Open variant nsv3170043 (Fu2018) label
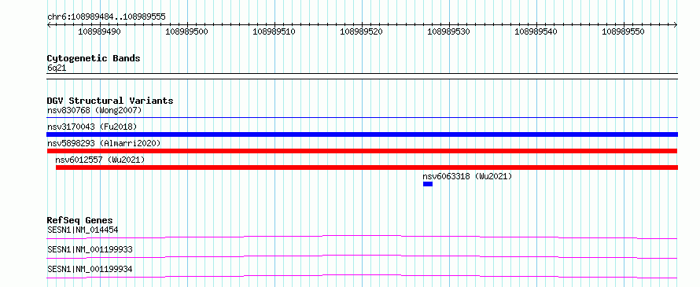This screenshot has width=700, height=287. [x=92, y=127]
